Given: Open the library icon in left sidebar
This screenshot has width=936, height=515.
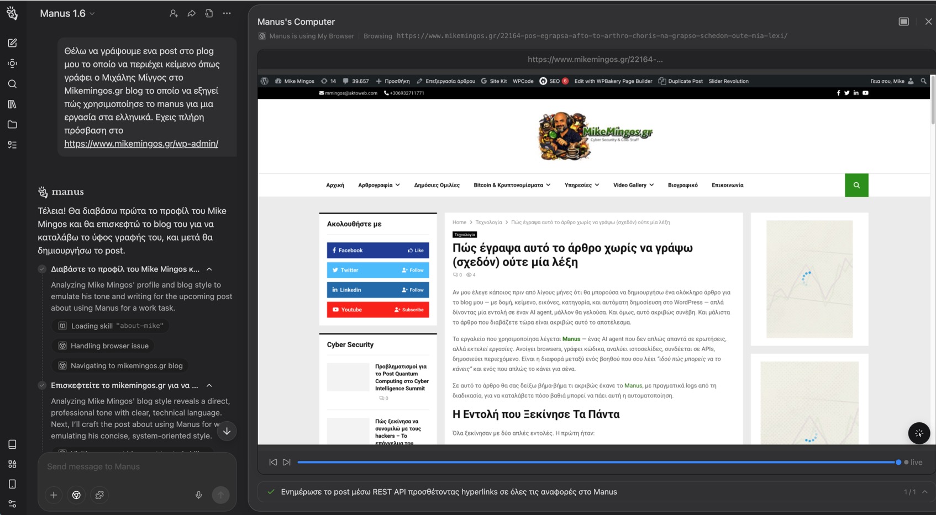Looking at the screenshot, I should pos(12,104).
